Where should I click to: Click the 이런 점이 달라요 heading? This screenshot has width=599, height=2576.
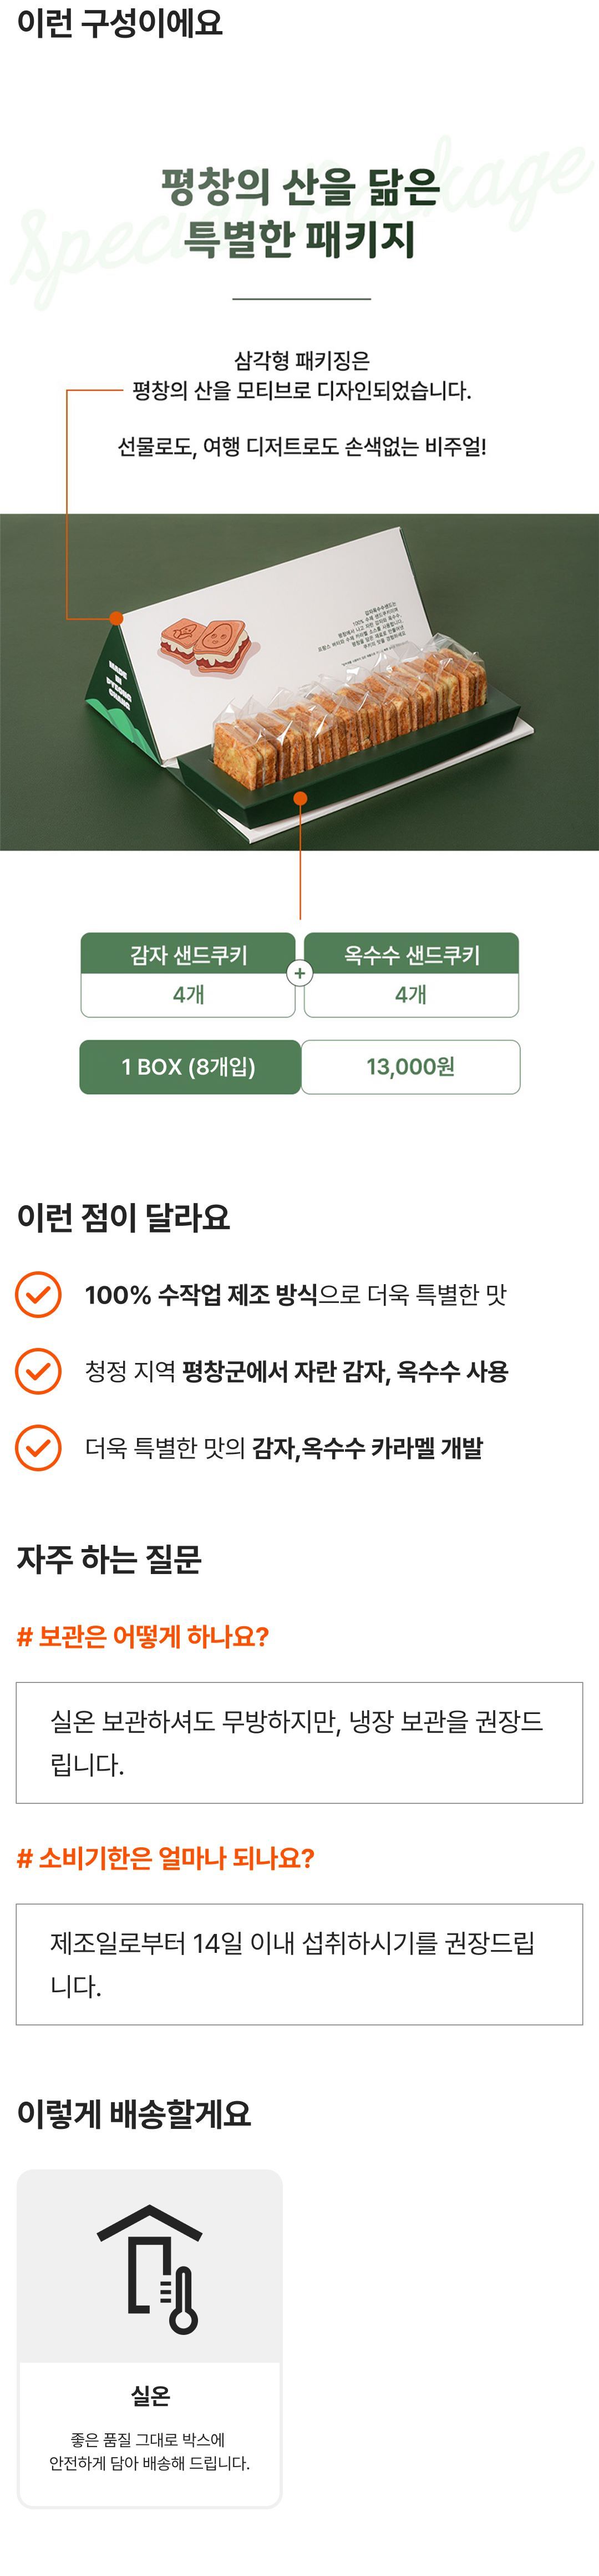[124, 1217]
